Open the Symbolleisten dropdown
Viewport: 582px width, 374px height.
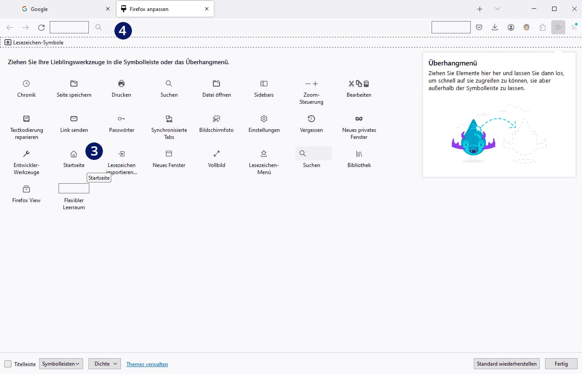(61, 364)
